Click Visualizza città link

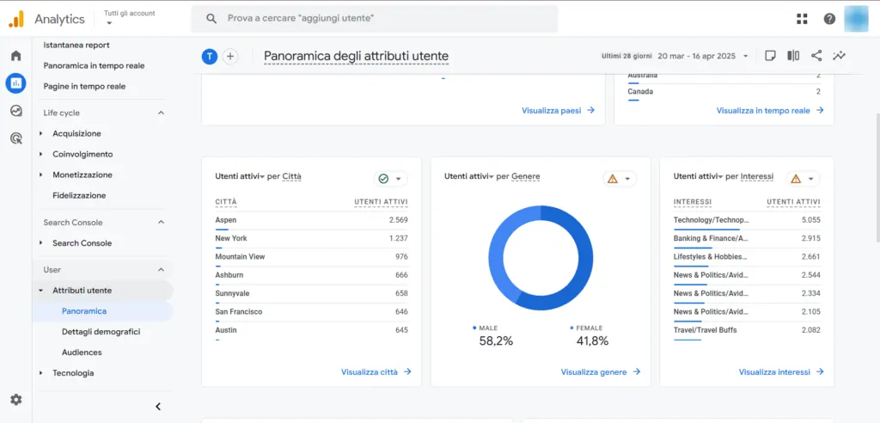coord(376,372)
